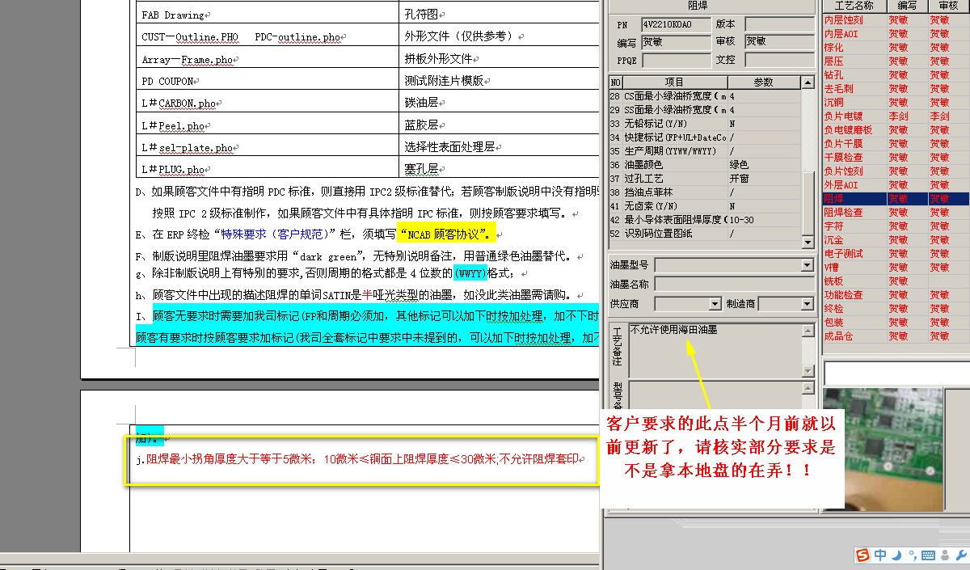Click the 参数 column header
This screenshot has height=570, width=970.
click(764, 82)
